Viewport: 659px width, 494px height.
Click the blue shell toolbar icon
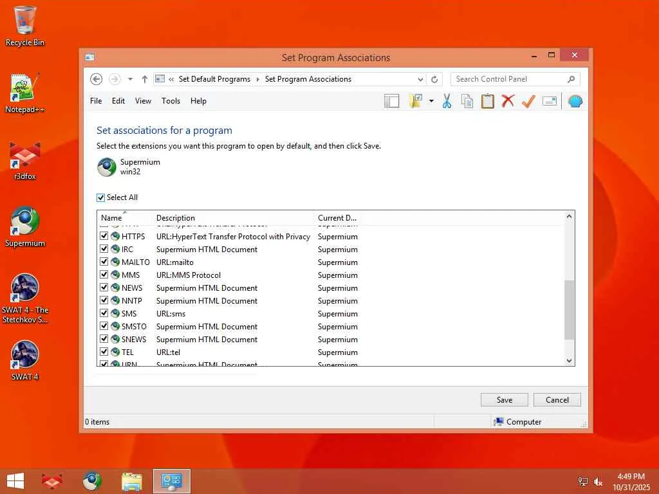575,101
